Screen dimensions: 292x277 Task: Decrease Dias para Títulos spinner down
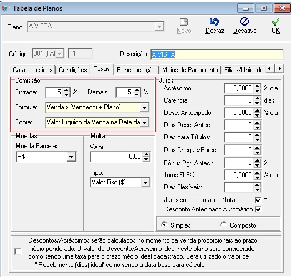click(x=258, y=140)
